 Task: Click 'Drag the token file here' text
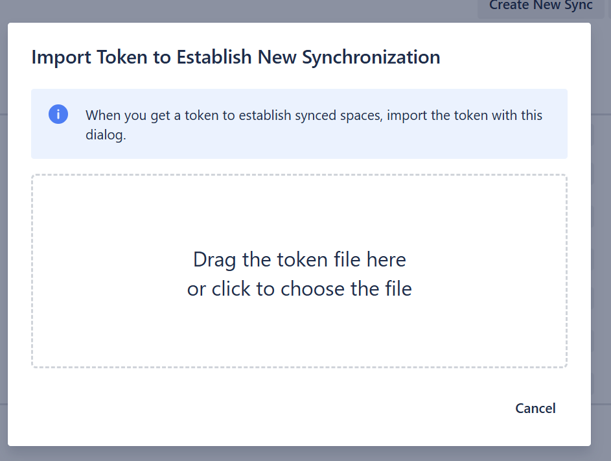click(x=299, y=260)
